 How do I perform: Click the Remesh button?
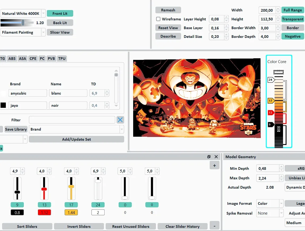point(168,10)
